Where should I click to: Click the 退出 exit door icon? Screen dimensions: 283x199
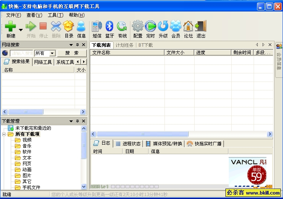click(201, 26)
